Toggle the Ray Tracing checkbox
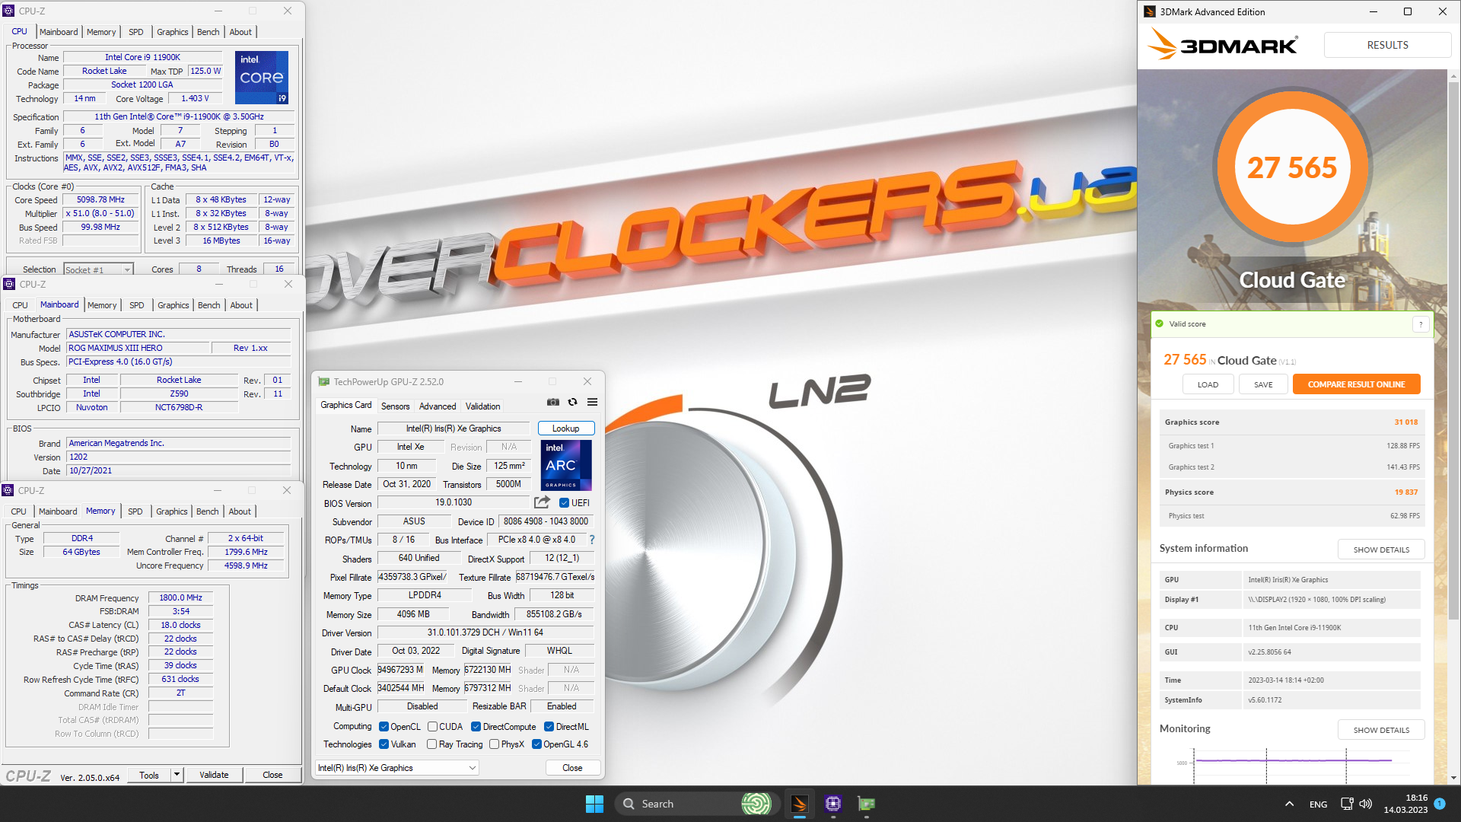Screen dimensions: 1461x822 point(431,744)
